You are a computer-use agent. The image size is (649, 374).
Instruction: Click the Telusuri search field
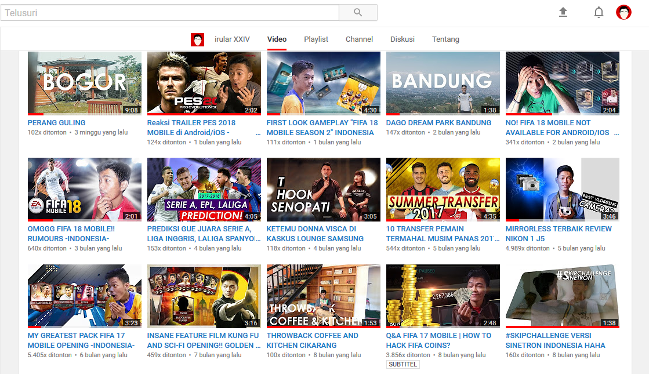[x=170, y=12]
